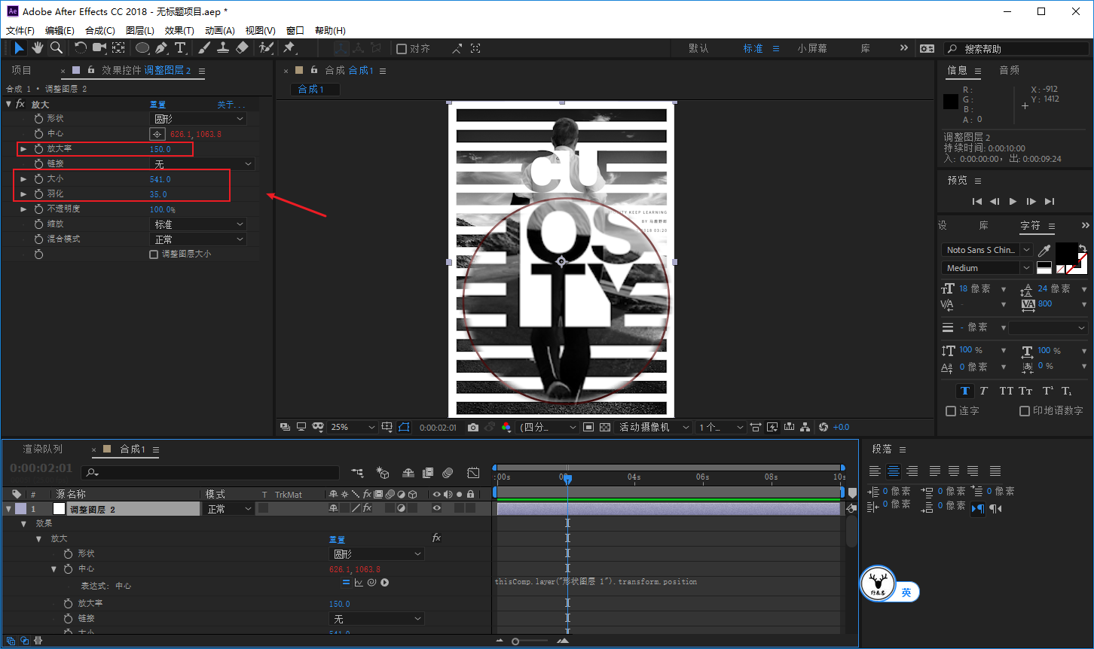Open the 25% magnification dropdown
This screenshot has width=1094, height=649.
pos(353,427)
